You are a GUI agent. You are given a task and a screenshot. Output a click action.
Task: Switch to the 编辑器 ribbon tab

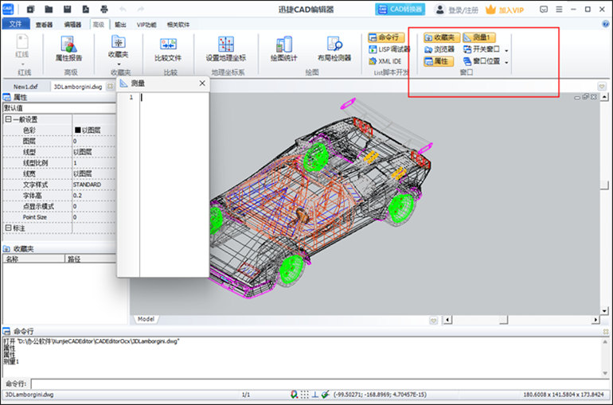pos(72,25)
